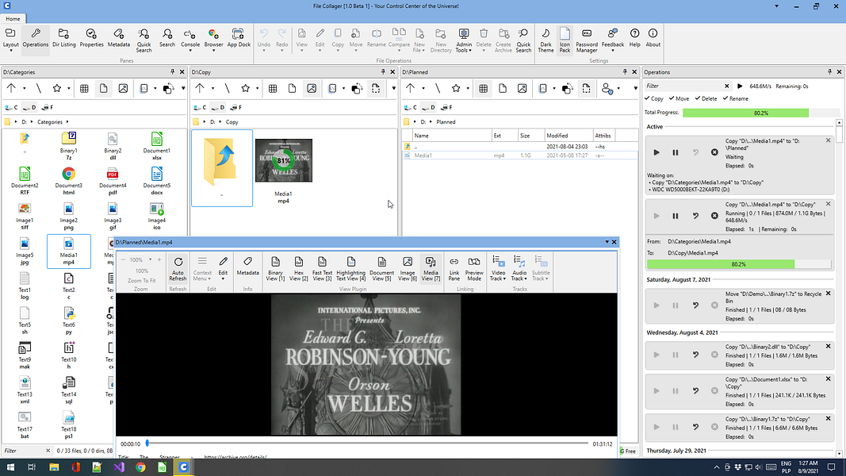The width and height of the screenshot is (846, 476).
Task: Click the Auto Refresh button
Action: pos(178,267)
